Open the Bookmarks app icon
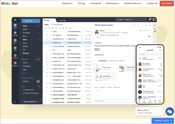Viewport: 175px width, 124px height. (15, 64)
